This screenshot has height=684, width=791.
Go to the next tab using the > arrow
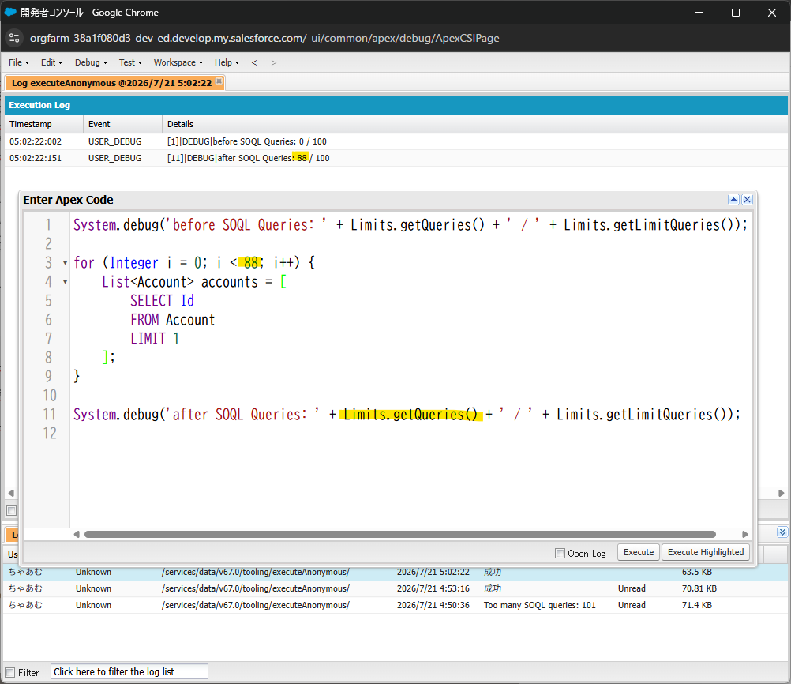click(273, 62)
